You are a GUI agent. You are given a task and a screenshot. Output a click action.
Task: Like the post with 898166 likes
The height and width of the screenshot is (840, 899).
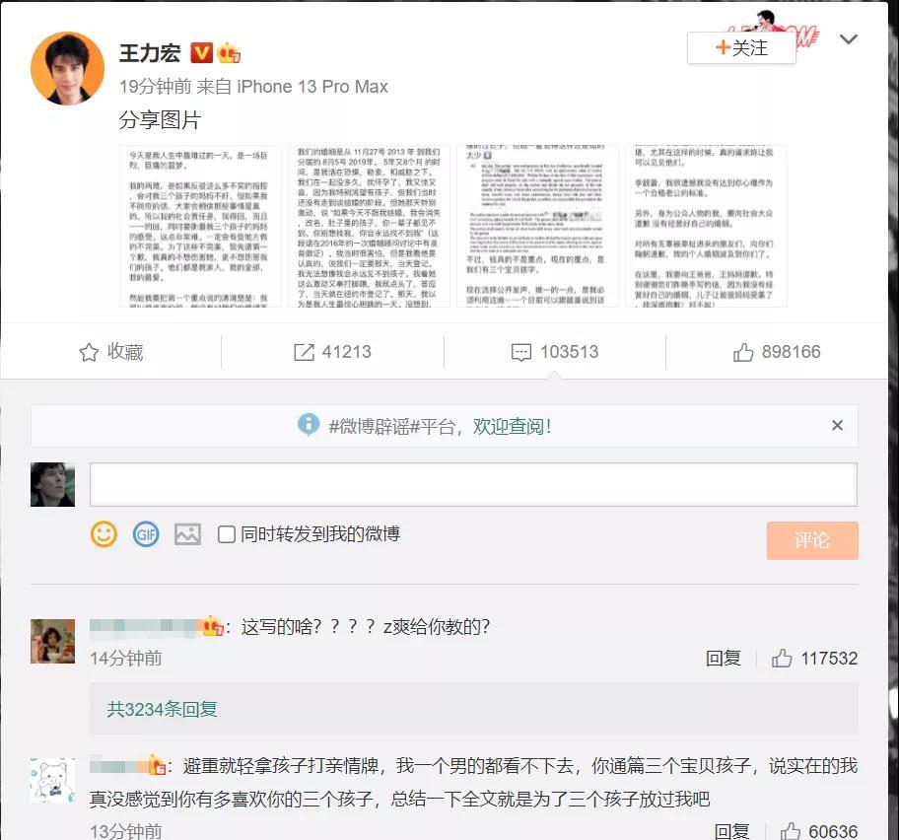coord(777,352)
